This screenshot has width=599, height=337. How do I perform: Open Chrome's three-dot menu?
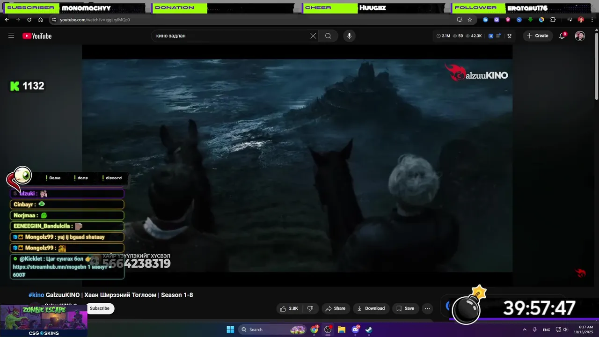[x=592, y=20]
